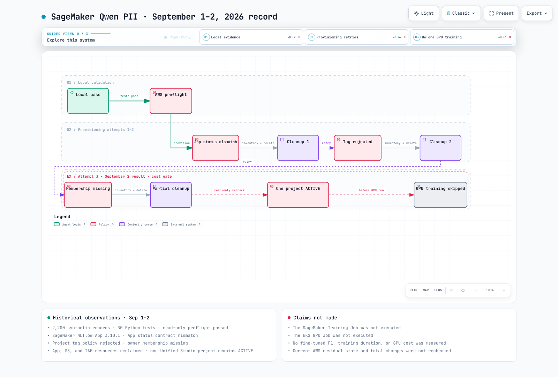Image resolution: width=558 pixels, height=377 pixels.
Task: Select the Partial cleanup node
Action: (171, 195)
